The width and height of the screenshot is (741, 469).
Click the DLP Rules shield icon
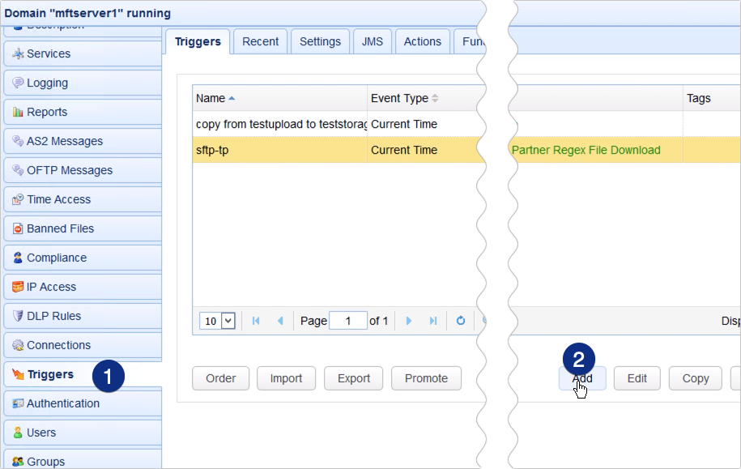point(18,316)
